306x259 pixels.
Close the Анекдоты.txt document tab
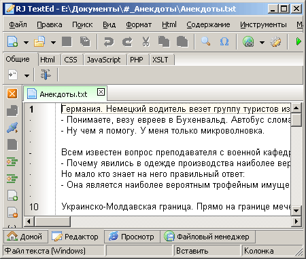click(x=101, y=92)
